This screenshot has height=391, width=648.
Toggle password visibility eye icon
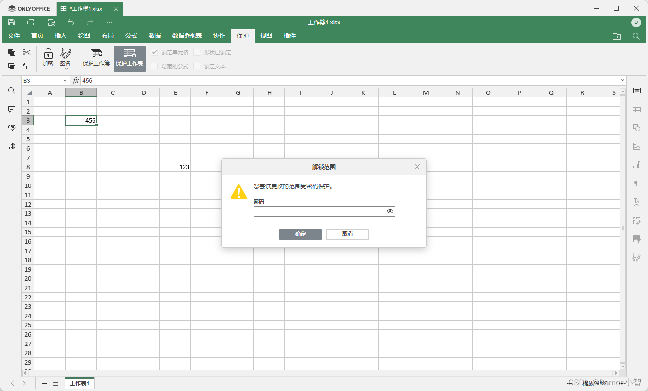(x=390, y=211)
